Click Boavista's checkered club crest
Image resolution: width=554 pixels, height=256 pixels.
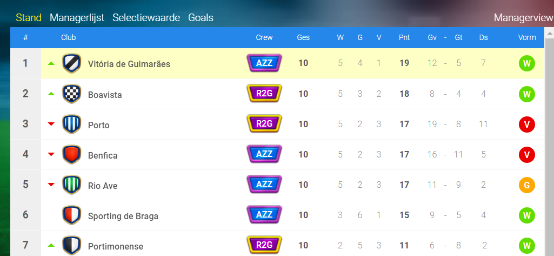[x=72, y=94]
